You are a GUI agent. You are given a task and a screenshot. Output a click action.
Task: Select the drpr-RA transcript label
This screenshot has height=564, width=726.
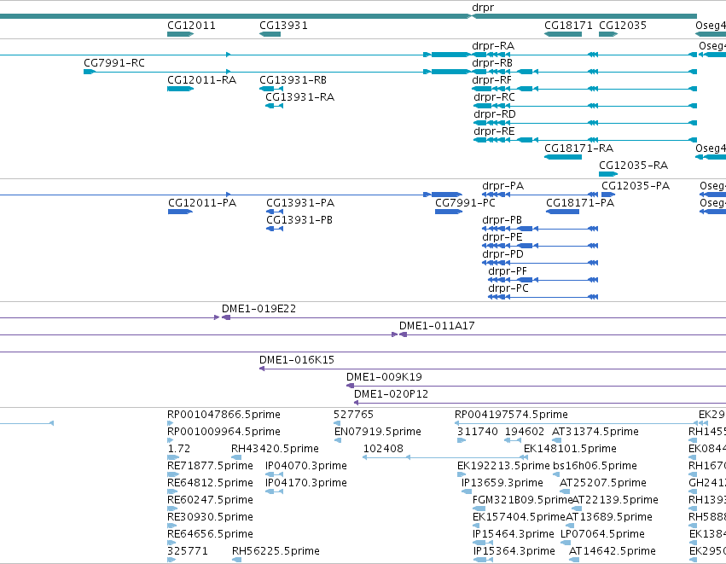tap(492, 46)
